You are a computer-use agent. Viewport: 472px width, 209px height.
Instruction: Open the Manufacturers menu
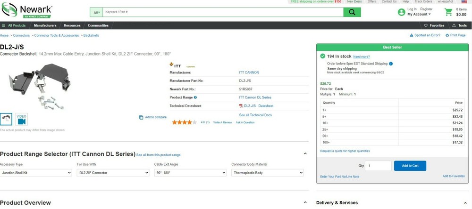click(x=45, y=25)
